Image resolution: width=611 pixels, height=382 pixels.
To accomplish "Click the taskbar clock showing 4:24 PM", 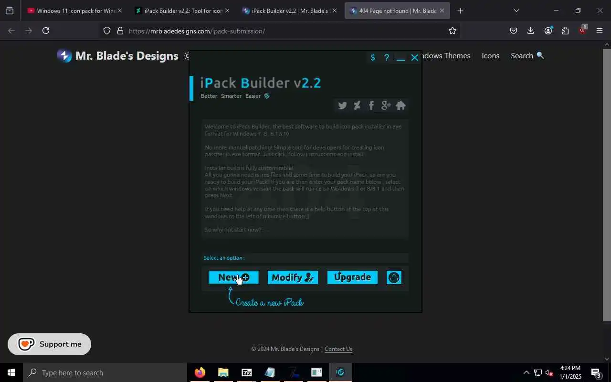I will 570,372.
